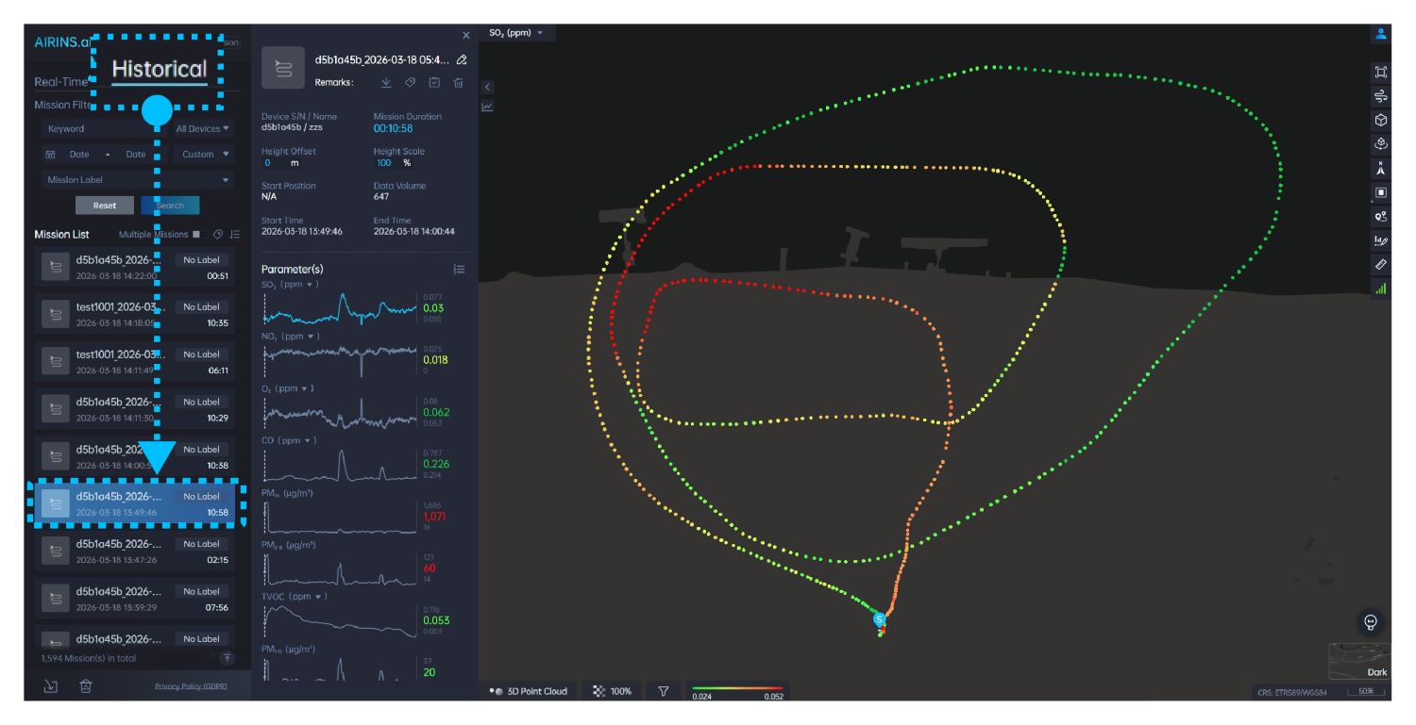Open the All Devices dropdown
1416x725 pixels.
(203, 128)
